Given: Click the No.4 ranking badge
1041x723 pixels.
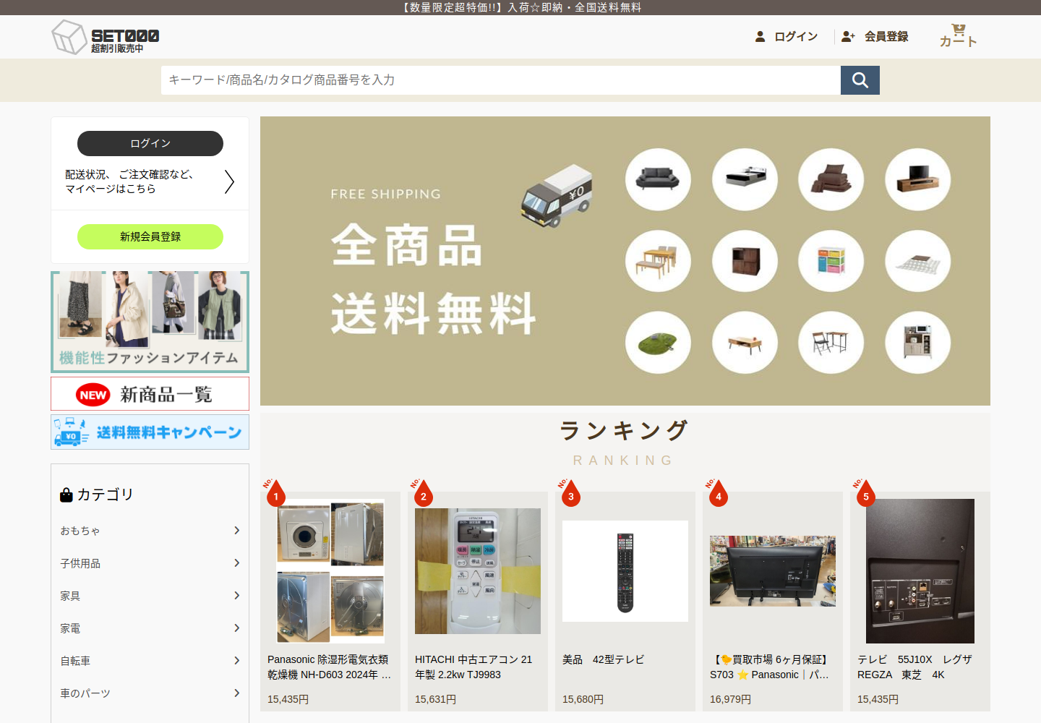Looking at the screenshot, I should 718,492.
